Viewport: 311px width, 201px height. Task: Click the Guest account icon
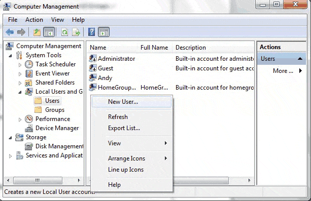[x=93, y=68]
